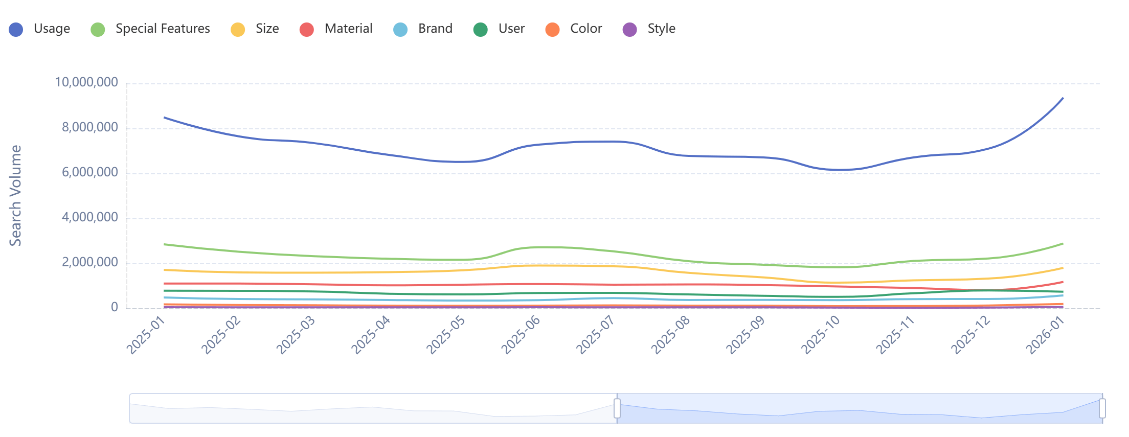Toggle the Usage series via its label
The image size is (1129, 437).
click(x=52, y=29)
